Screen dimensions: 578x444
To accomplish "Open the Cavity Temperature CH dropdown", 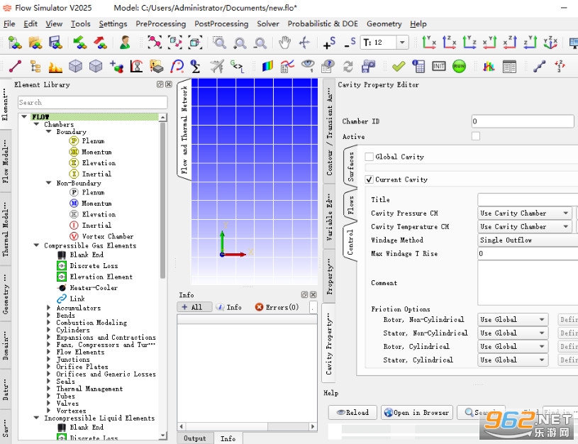I will point(525,226).
